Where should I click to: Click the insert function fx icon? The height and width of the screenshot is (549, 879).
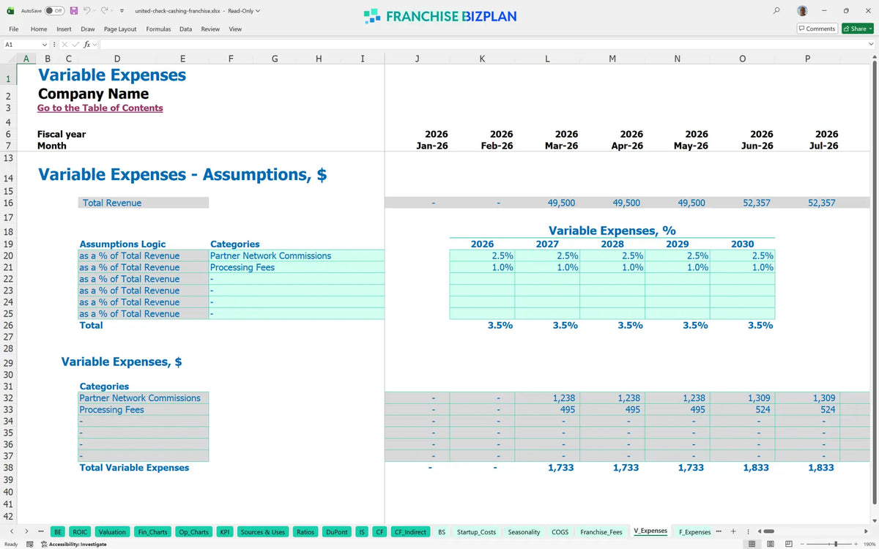click(x=86, y=45)
